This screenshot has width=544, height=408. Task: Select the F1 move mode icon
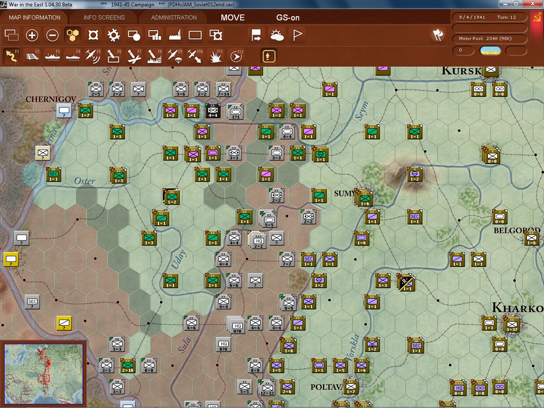click(x=11, y=56)
